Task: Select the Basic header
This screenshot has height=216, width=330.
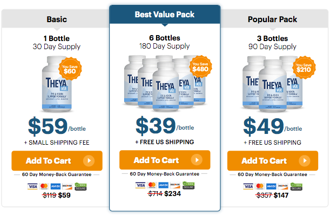Action: pyautogui.click(x=57, y=19)
